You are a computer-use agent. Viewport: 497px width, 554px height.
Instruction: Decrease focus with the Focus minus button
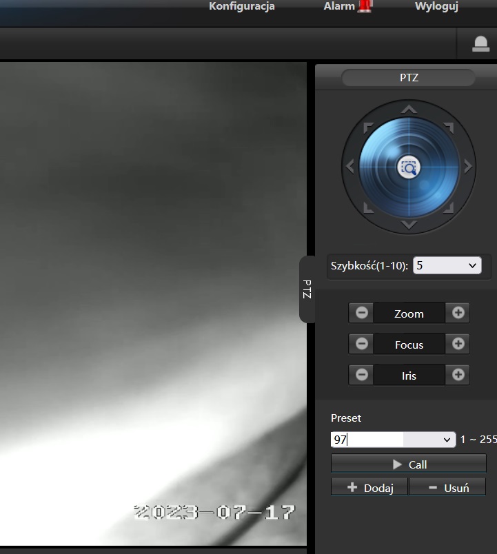(361, 344)
